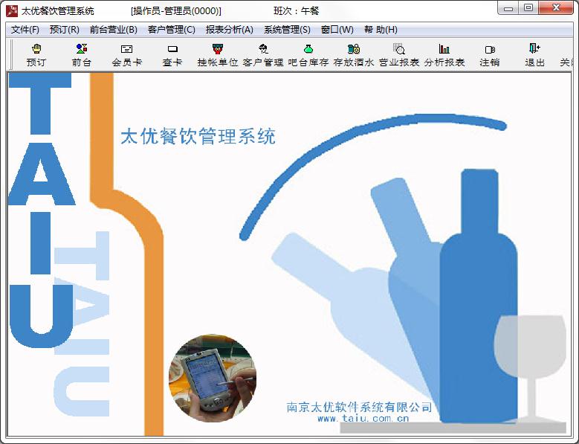
Task: Open the 报表分析(A) menu
Action: pyautogui.click(x=230, y=30)
